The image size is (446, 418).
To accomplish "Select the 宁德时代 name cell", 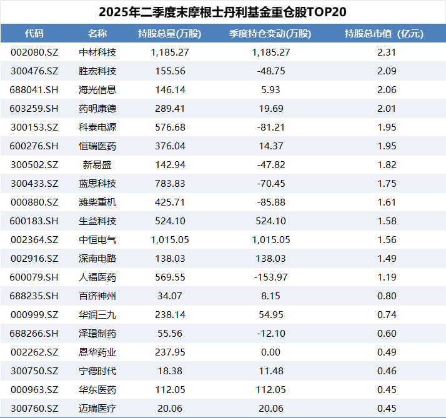I will click(97, 371).
